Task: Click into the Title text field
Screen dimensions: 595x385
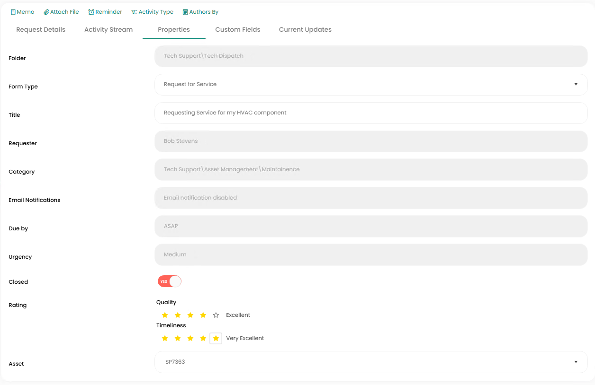Action: [x=370, y=113]
